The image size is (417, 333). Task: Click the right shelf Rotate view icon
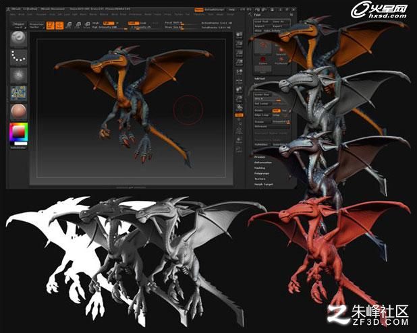click(x=239, y=108)
